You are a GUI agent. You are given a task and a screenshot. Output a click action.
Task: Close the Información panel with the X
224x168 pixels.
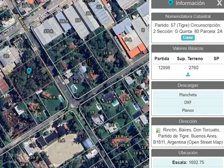click(219, 3)
